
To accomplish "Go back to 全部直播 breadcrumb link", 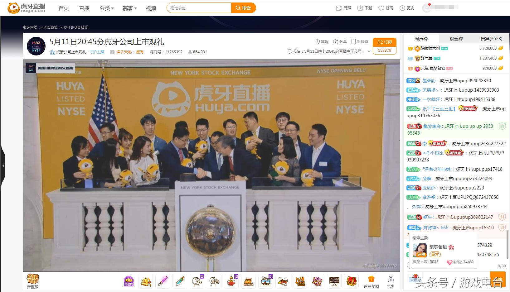I will click(51, 27).
